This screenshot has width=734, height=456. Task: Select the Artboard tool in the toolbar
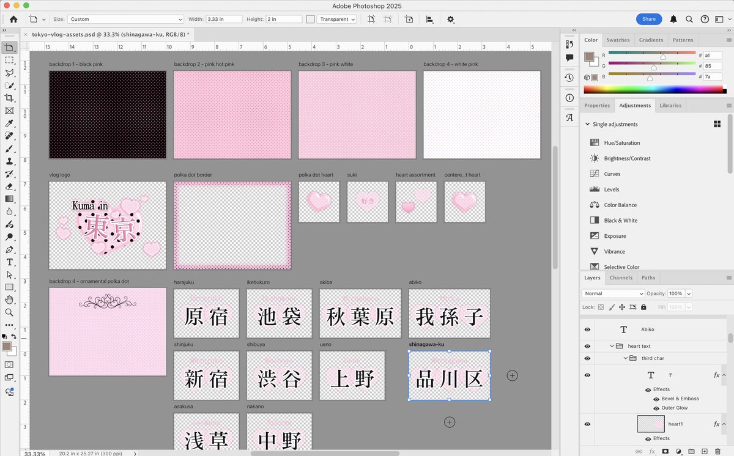point(9,47)
